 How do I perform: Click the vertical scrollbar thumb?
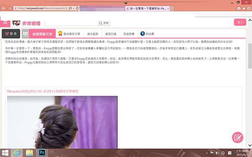[250, 56]
